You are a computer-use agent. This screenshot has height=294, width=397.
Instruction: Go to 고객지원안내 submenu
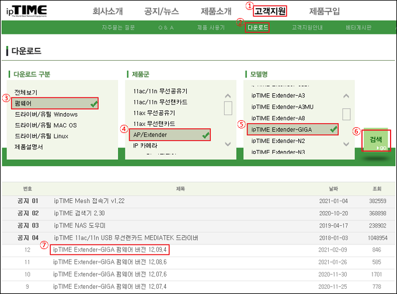point(307,27)
